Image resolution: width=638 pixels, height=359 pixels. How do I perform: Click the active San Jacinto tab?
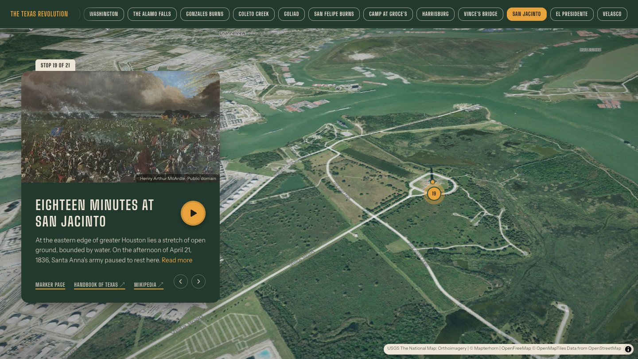point(527,14)
